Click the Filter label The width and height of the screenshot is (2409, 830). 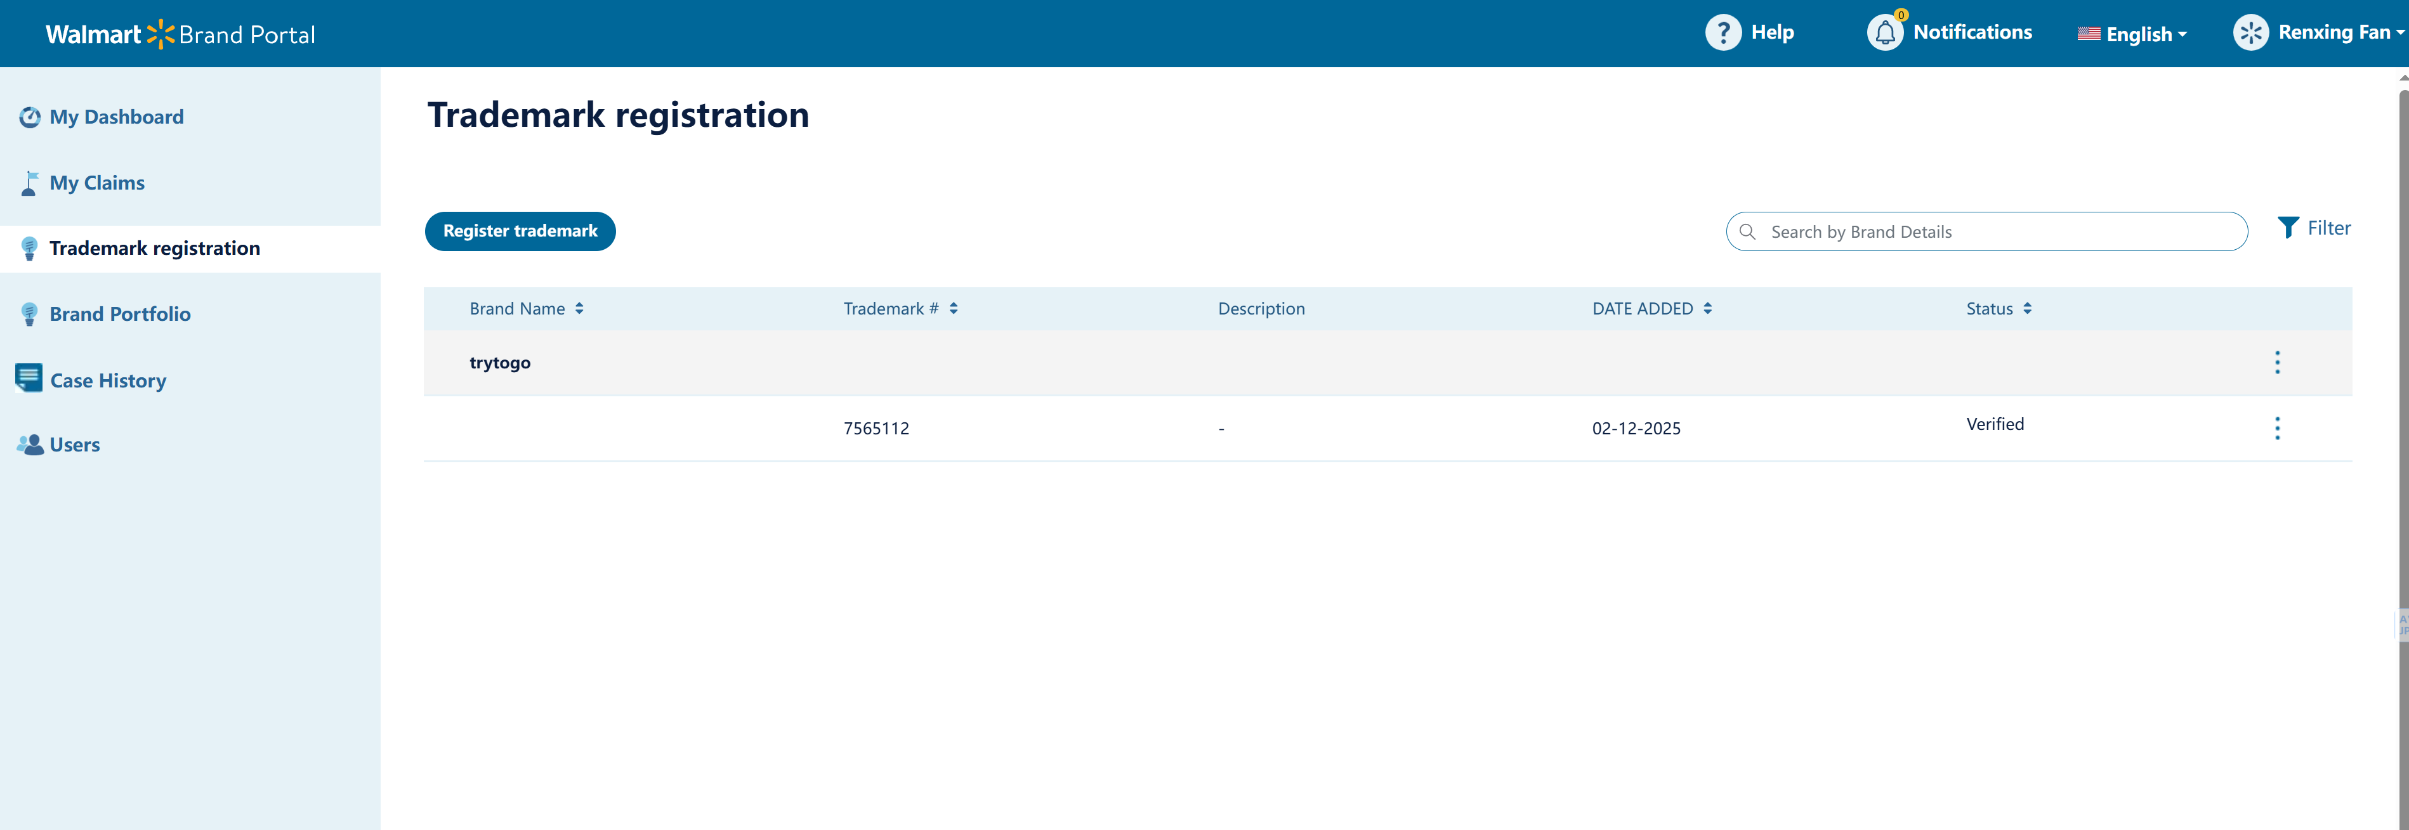point(2328,228)
